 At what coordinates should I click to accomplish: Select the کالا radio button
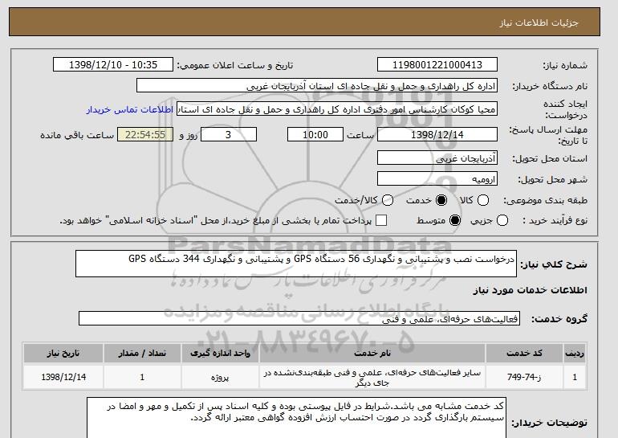click(483, 200)
